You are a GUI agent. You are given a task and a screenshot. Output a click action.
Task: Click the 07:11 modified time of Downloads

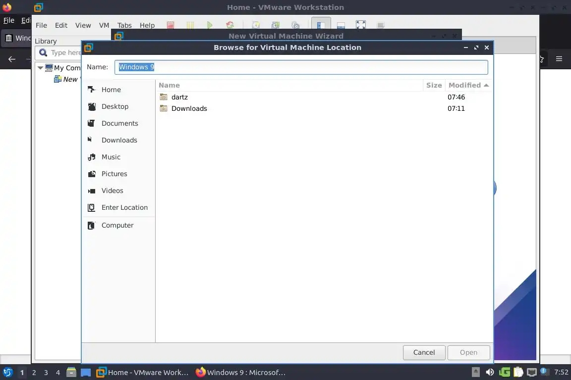tap(456, 108)
